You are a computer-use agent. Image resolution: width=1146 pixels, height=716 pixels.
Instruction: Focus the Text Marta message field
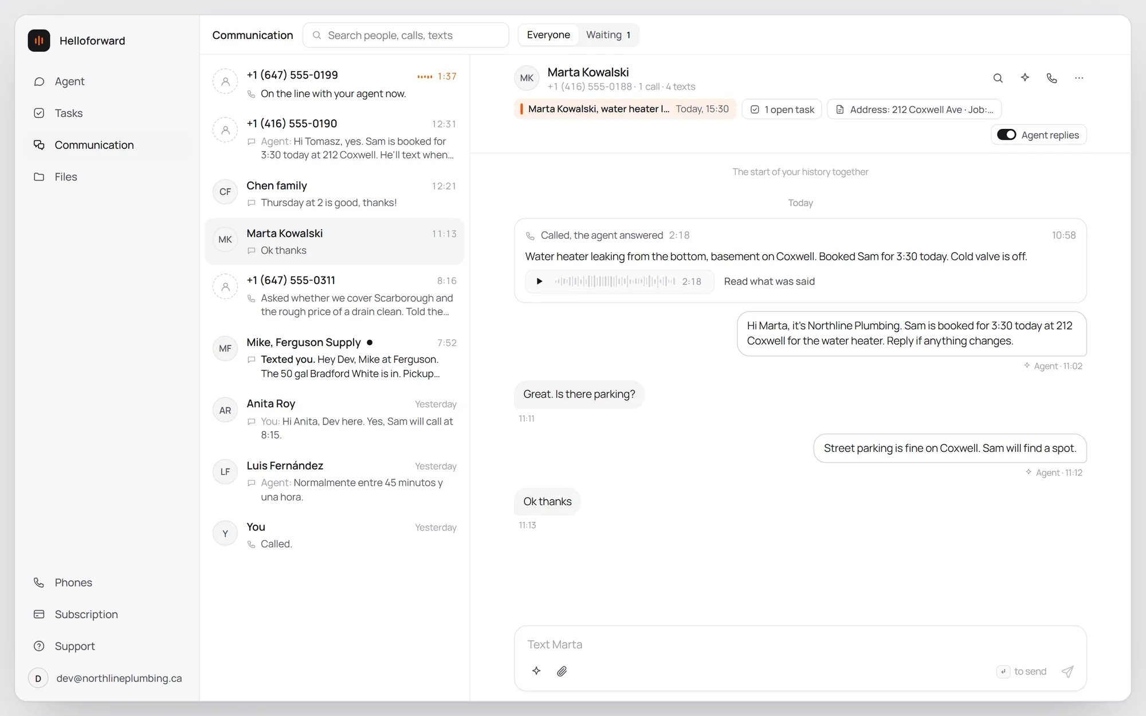coord(800,644)
